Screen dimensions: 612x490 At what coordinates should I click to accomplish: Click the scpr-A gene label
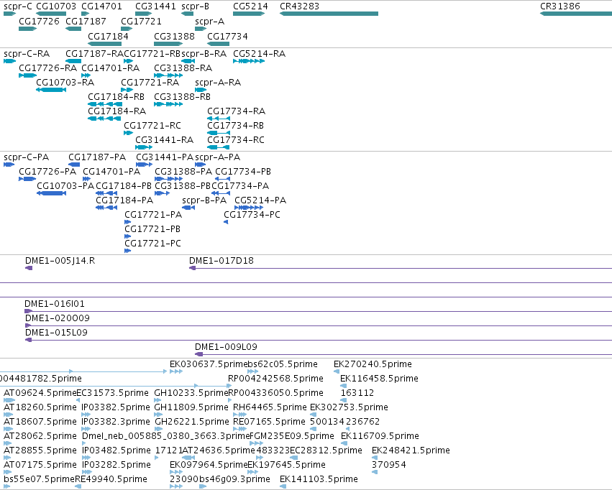(209, 21)
